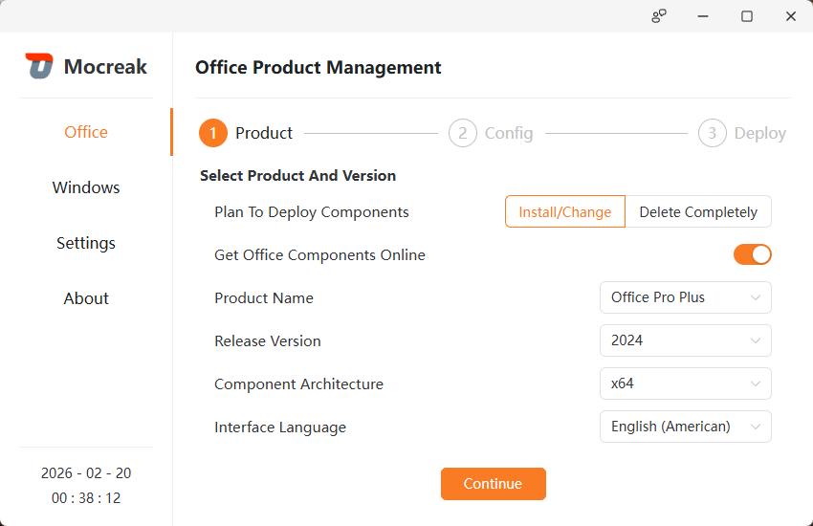Open the Product Name dropdown

[685, 297]
